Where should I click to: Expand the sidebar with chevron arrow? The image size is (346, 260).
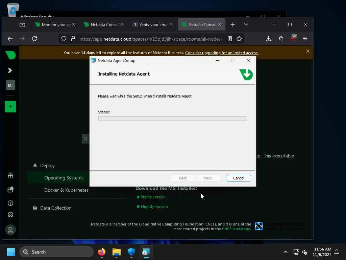tap(10, 70)
